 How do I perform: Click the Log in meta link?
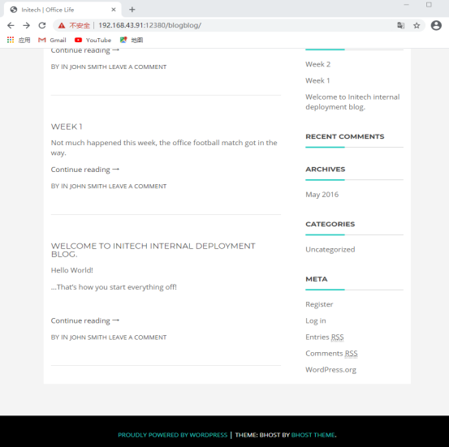(316, 320)
